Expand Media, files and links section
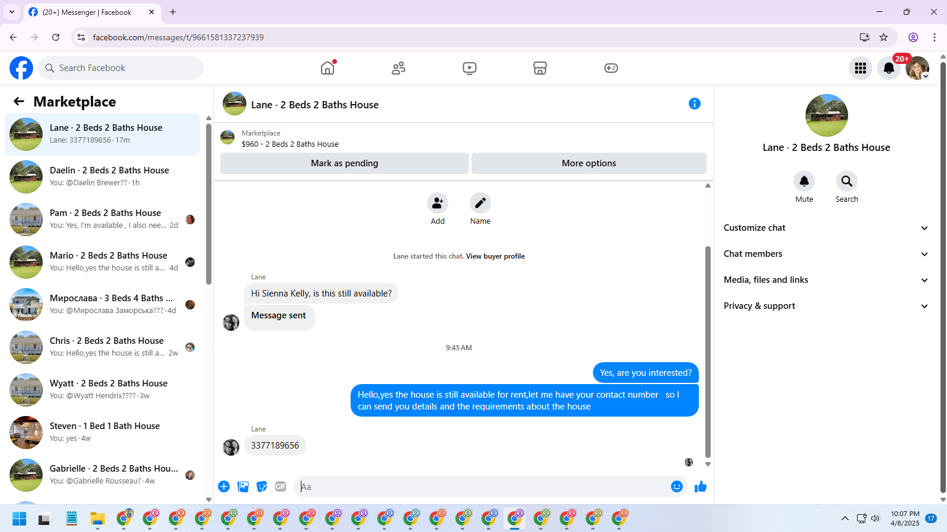Image resolution: width=947 pixels, height=532 pixels. (826, 280)
